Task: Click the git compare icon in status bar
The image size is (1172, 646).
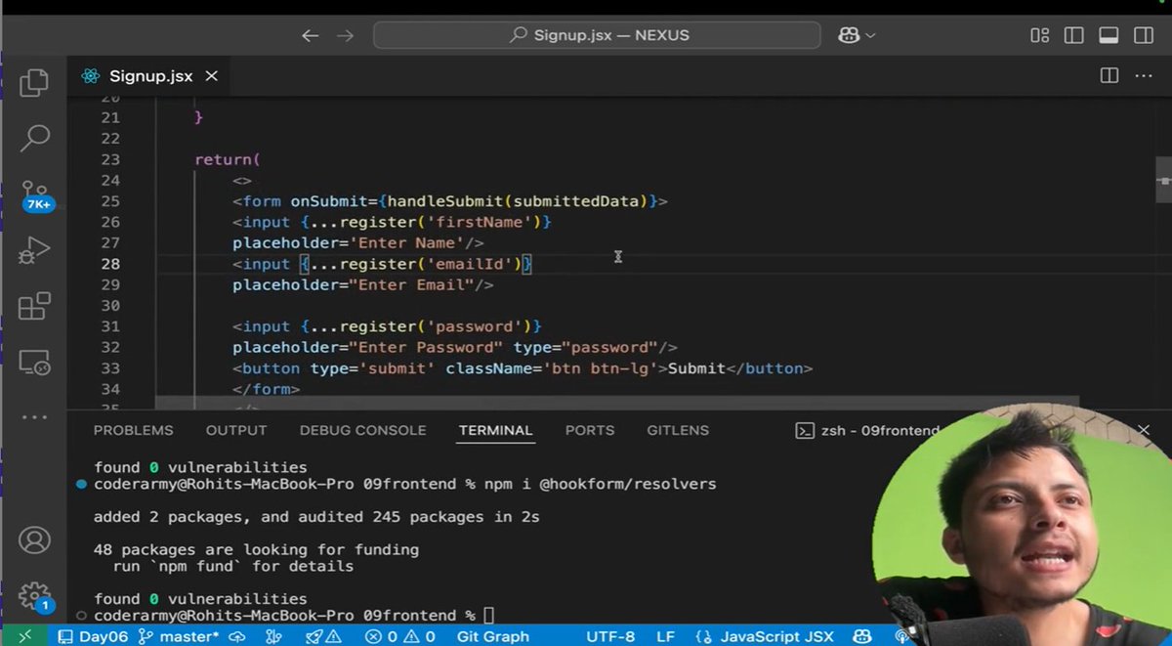Action: tap(273, 636)
